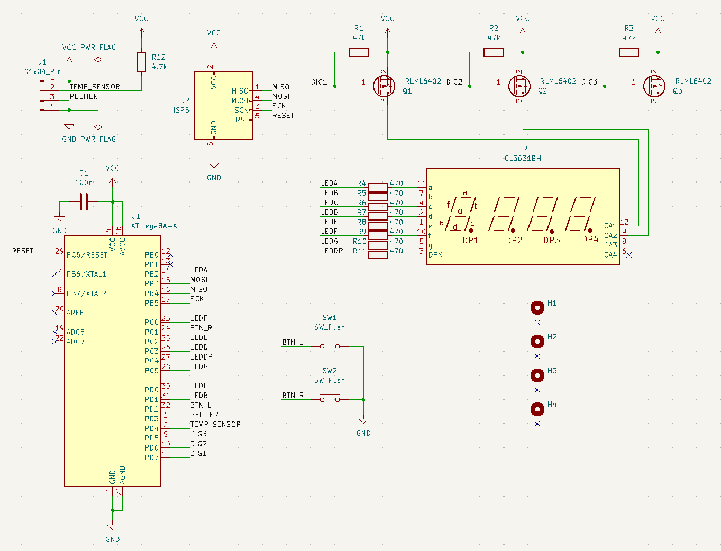
Task: Select the H4 mounting hole
Action: (537, 409)
